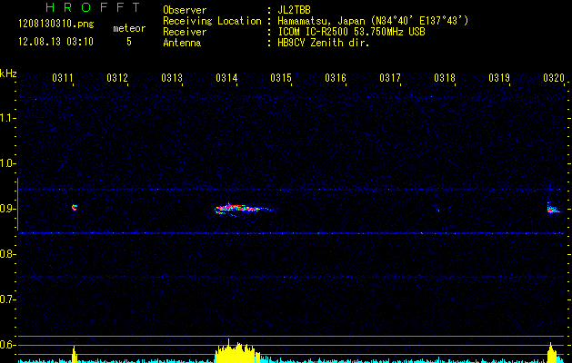Click the 0311 time marker
The width and height of the screenshot is (572, 363).
[63, 78]
